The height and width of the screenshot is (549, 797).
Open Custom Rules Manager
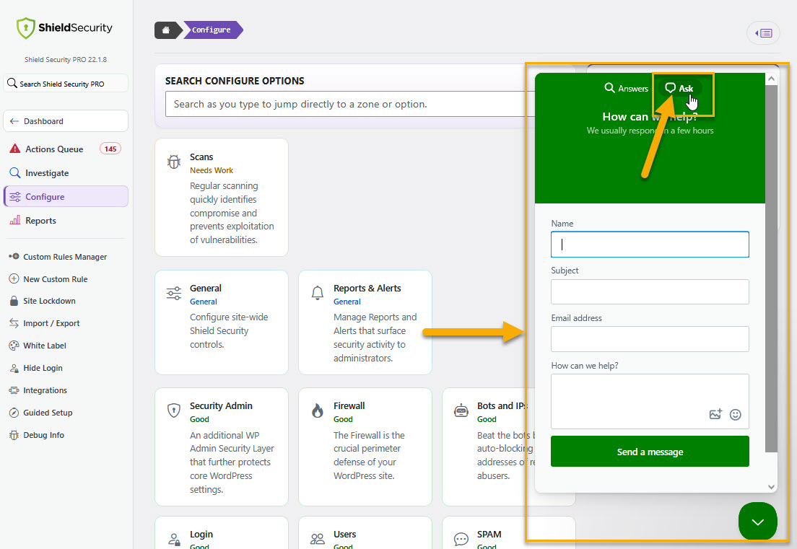click(x=65, y=257)
